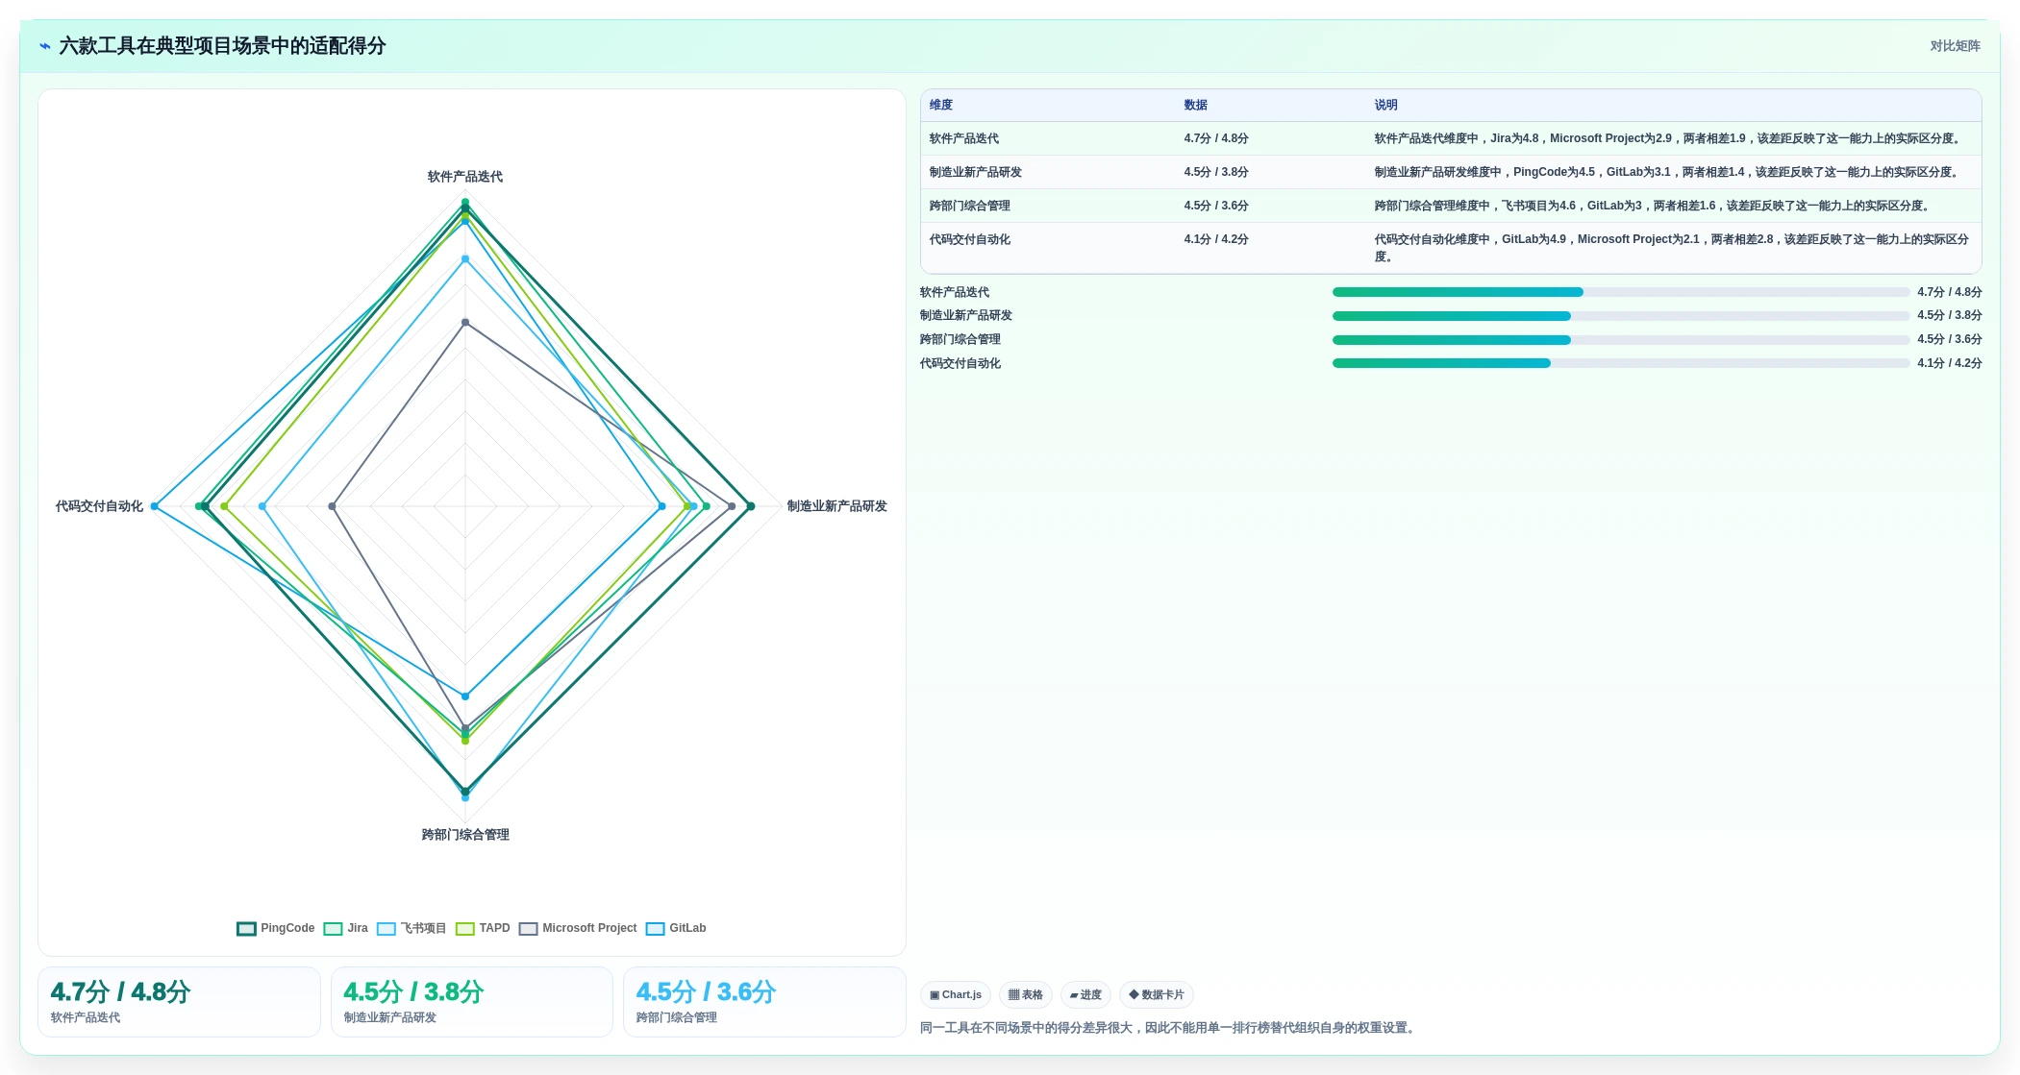Screen dimensions: 2020x1075
Task: Open the 4.5分 / 3.8分 data card
Action: 471,1002
